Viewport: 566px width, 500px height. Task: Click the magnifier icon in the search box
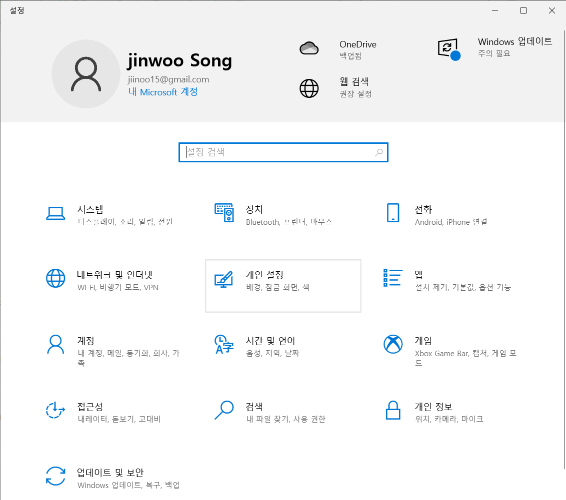click(378, 152)
